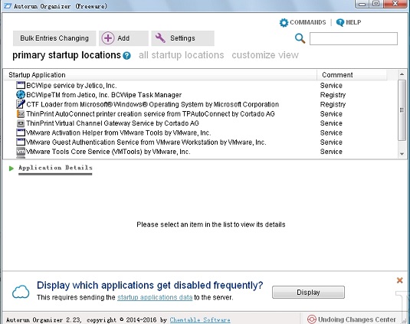The width and height of the screenshot is (410, 324).
Task: Dismiss the banner with orange X
Action: click(399, 280)
